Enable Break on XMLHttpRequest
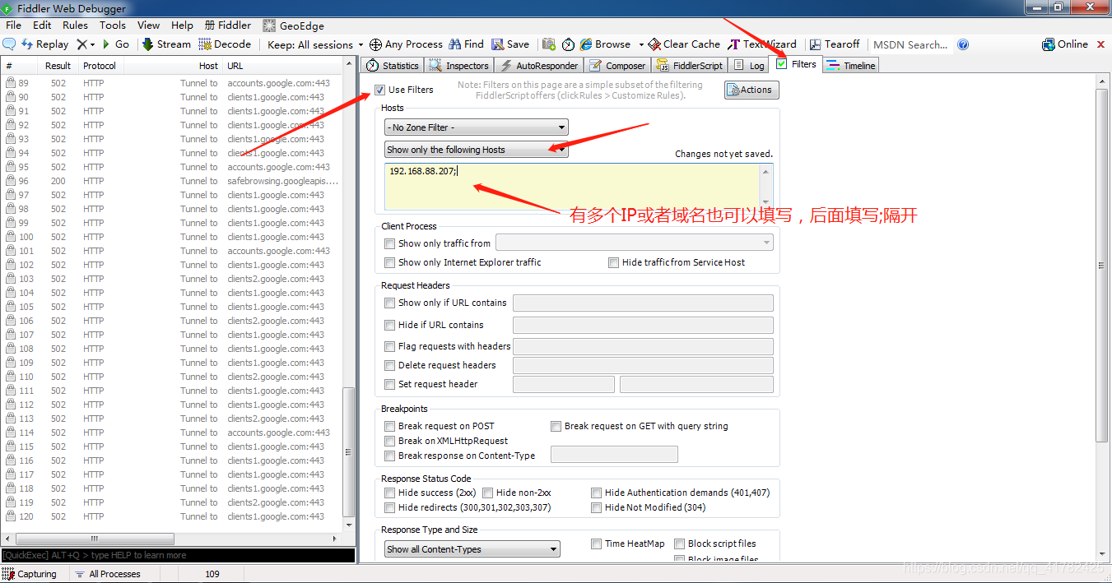Image resolution: width=1112 pixels, height=583 pixels. pyautogui.click(x=390, y=442)
